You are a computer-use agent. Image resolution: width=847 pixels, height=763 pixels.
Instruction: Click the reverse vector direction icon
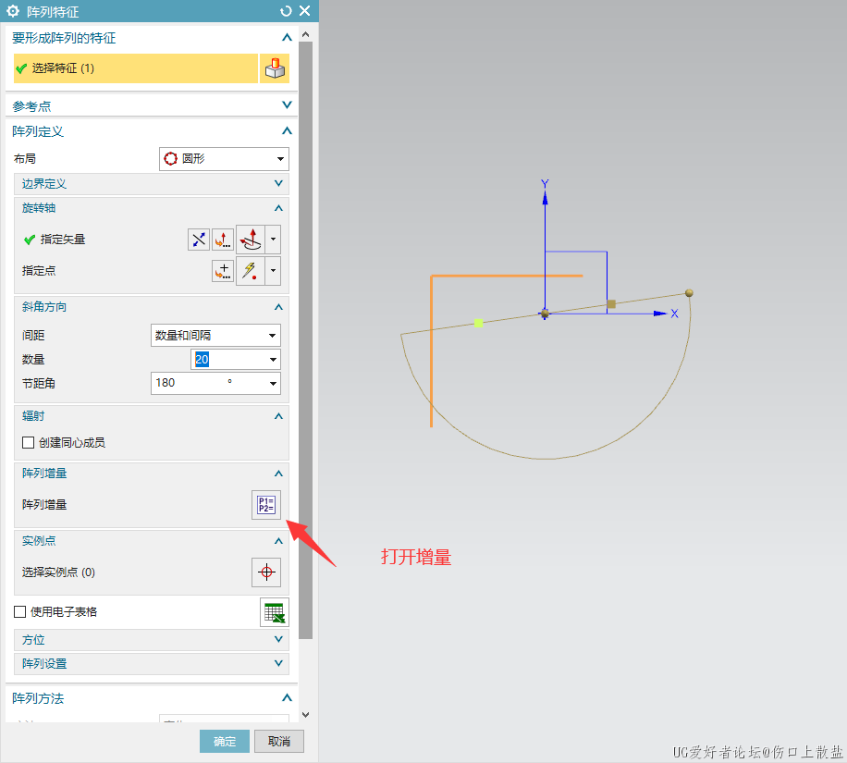click(x=199, y=240)
